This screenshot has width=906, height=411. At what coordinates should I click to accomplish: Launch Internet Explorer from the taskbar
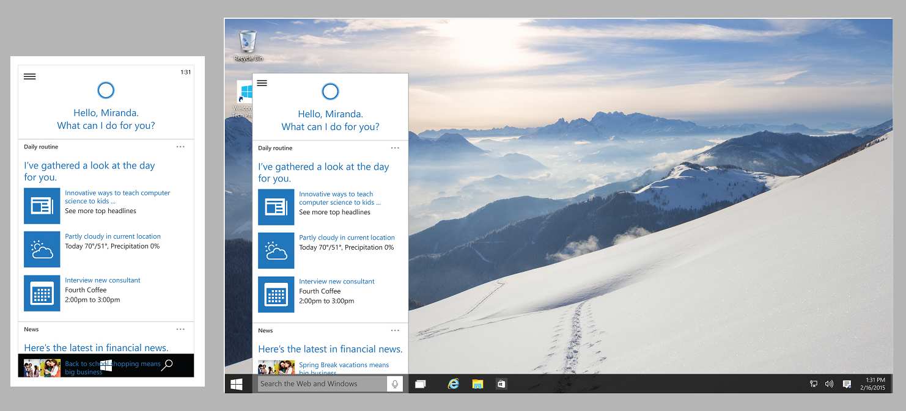(x=453, y=384)
